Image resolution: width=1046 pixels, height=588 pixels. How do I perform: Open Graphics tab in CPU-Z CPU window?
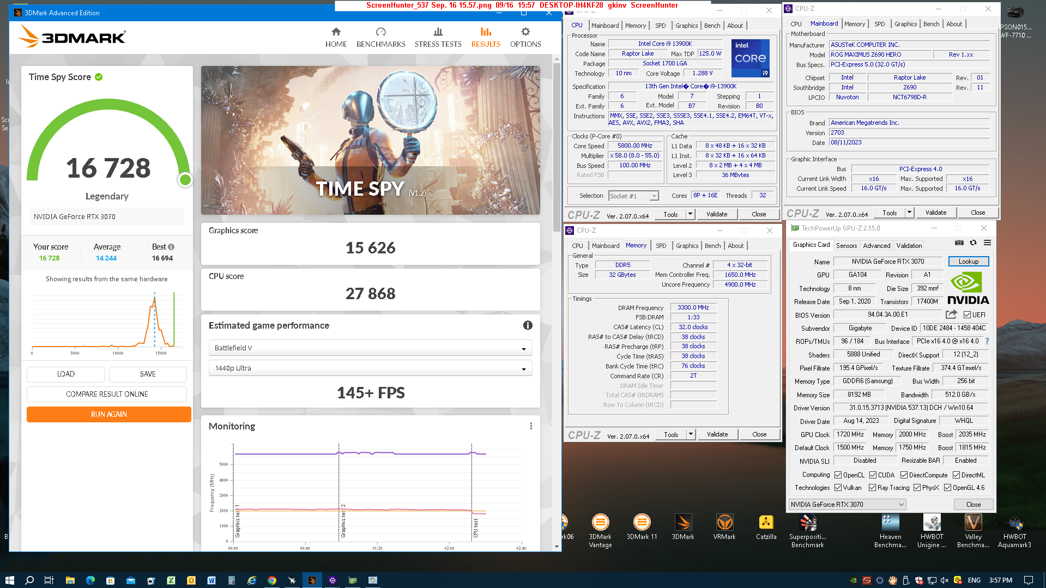coord(686,26)
